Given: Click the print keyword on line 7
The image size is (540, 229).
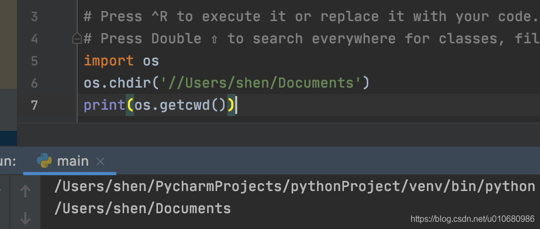Looking at the screenshot, I should click(x=104, y=105).
